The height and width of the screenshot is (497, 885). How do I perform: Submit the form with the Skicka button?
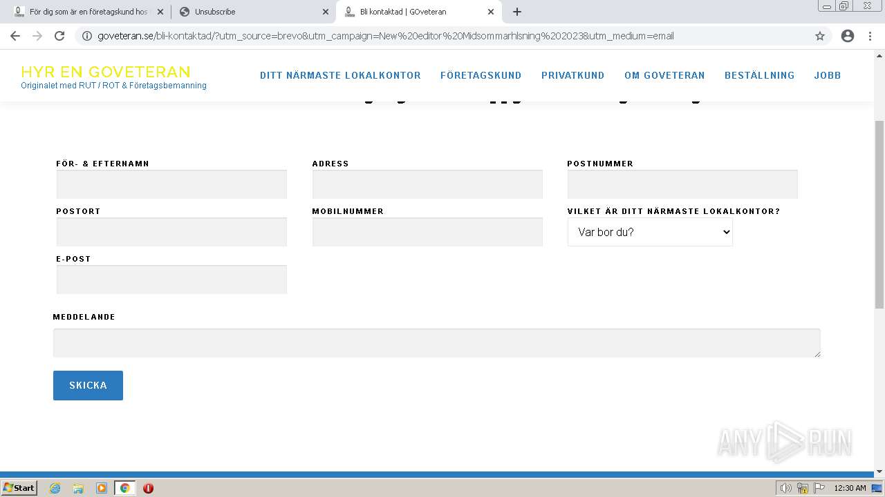(88, 385)
